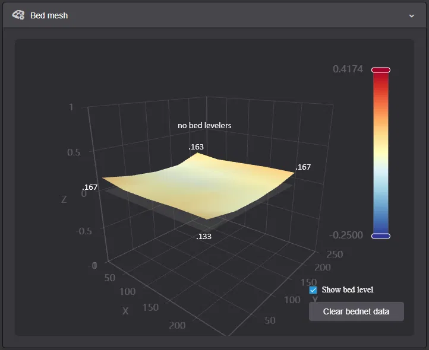
Task: Uncheck the Show bed level checkbox
Action: 313,290
